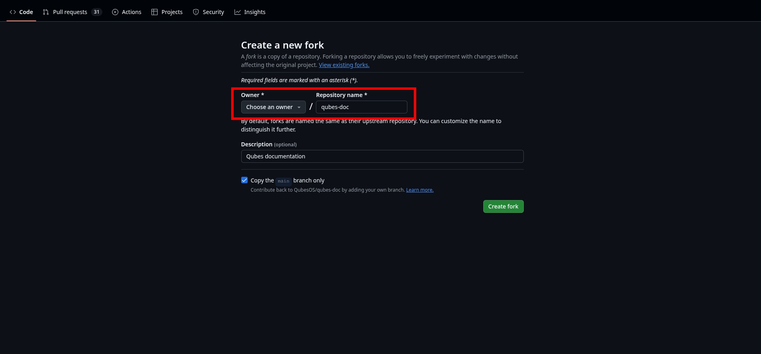Click the Create fork button
This screenshot has height=354, width=761.
click(x=503, y=206)
